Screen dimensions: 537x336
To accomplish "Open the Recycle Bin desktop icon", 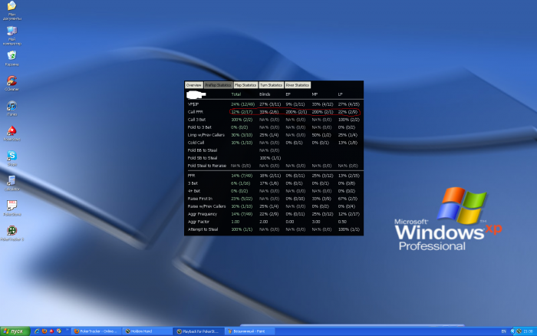I will pos(12,58).
